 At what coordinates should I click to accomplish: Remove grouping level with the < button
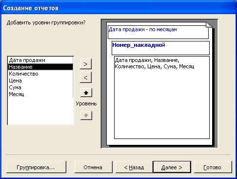click(x=86, y=78)
